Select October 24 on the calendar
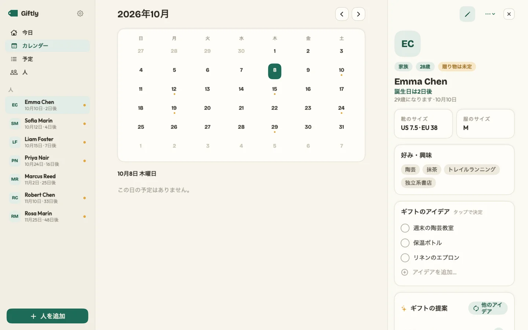This screenshot has width=528, height=330. (x=341, y=109)
